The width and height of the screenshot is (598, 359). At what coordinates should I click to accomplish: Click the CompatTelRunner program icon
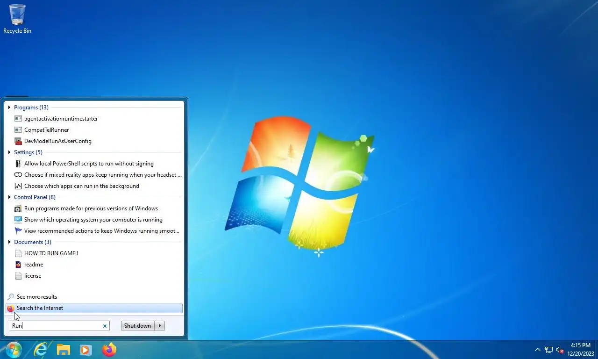click(18, 130)
